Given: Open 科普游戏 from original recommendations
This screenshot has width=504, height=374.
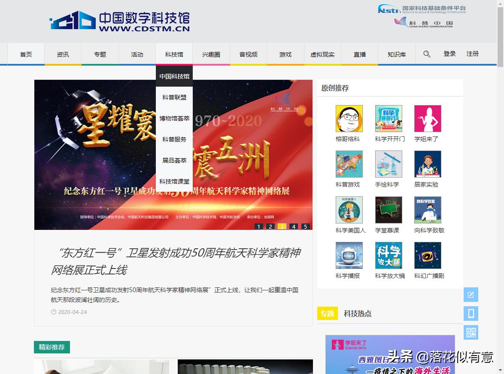Looking at the screenshot, I should coord(349,163).
